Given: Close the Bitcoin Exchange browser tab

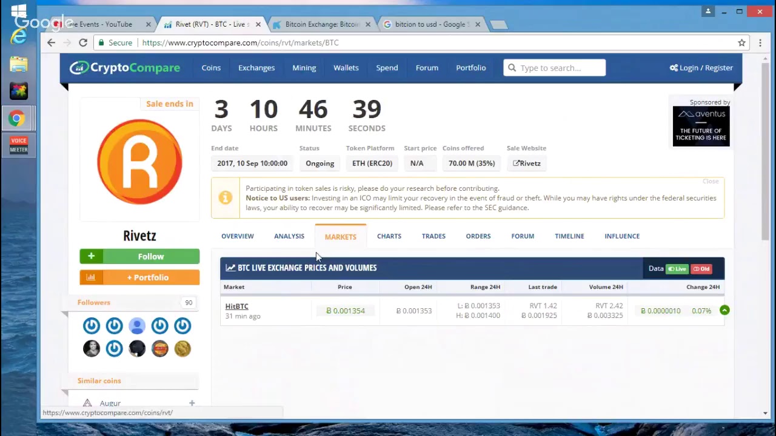Looking at the screenshot, I should pyautogui.click(x=368, y=24).
